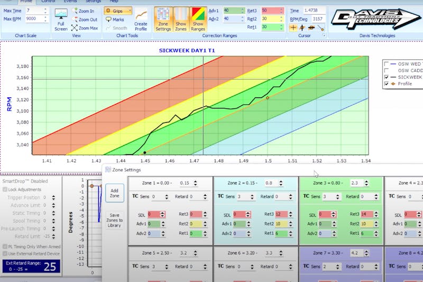Click the Full Screen view icon
This screenshot has height=282, width=423.
61,20
